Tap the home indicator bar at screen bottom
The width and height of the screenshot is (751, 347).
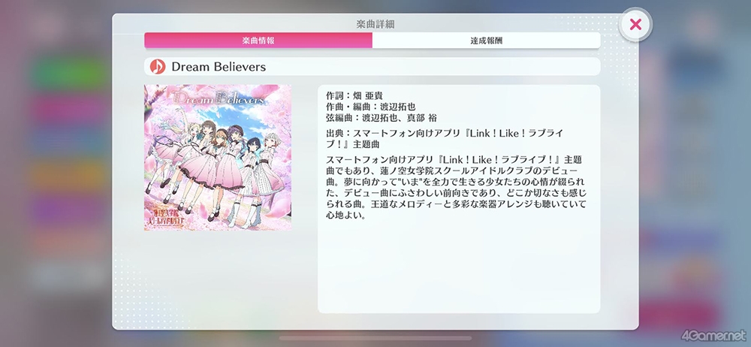click(375, 338)
